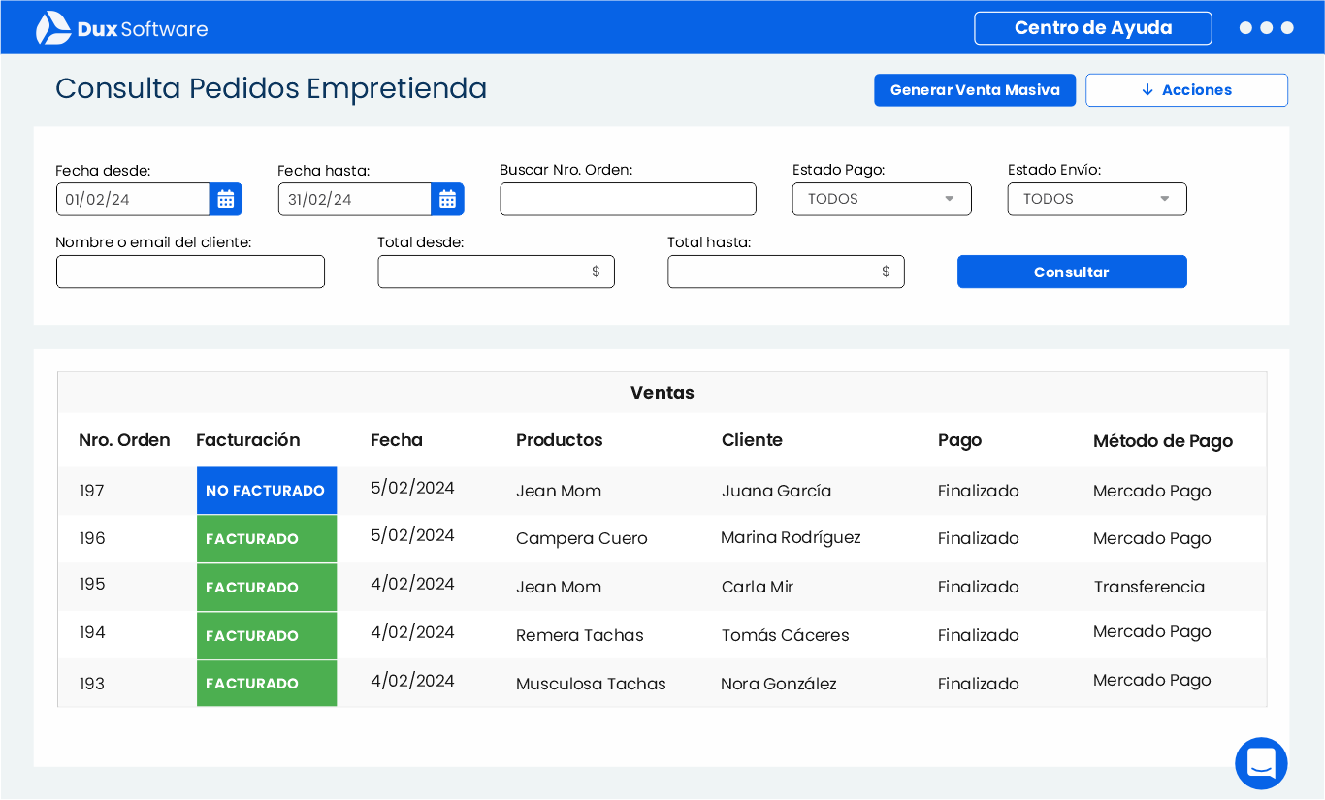The width and height of the screenshot is (1325, 800).
Task: Click the NO FACTURADO badge of order 197
Action: coord(267,491)
